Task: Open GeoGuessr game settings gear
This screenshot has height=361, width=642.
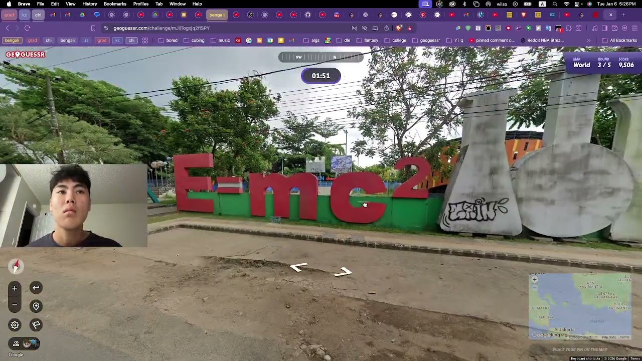Action: tap(15, 325)
